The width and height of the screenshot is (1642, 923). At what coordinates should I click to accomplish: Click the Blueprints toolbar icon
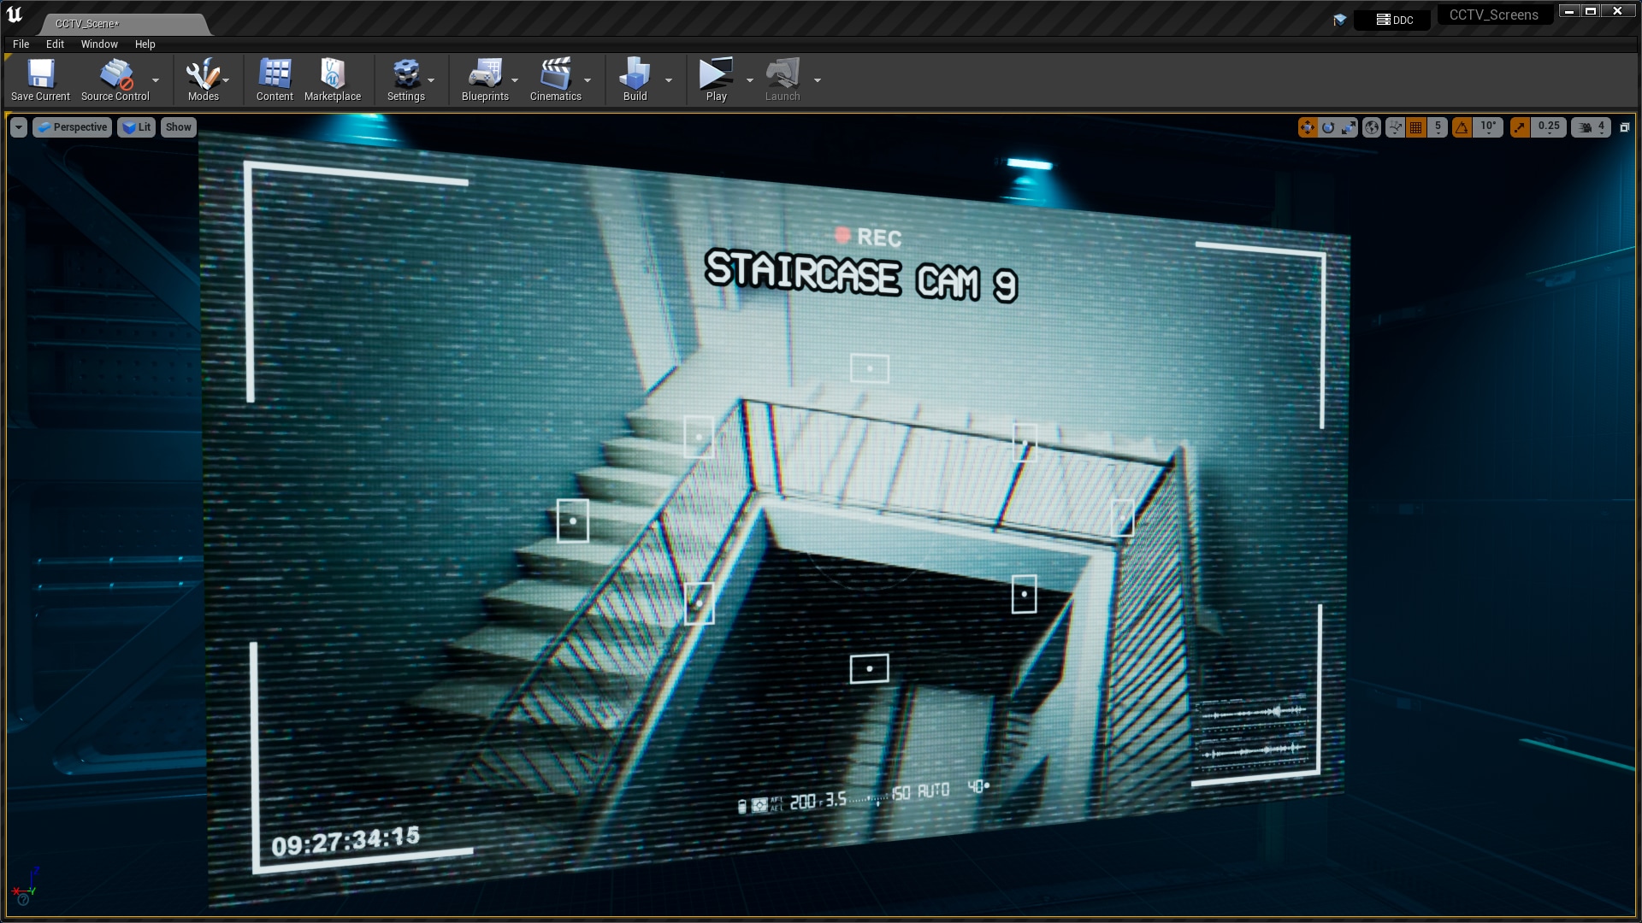click(484, 79)
